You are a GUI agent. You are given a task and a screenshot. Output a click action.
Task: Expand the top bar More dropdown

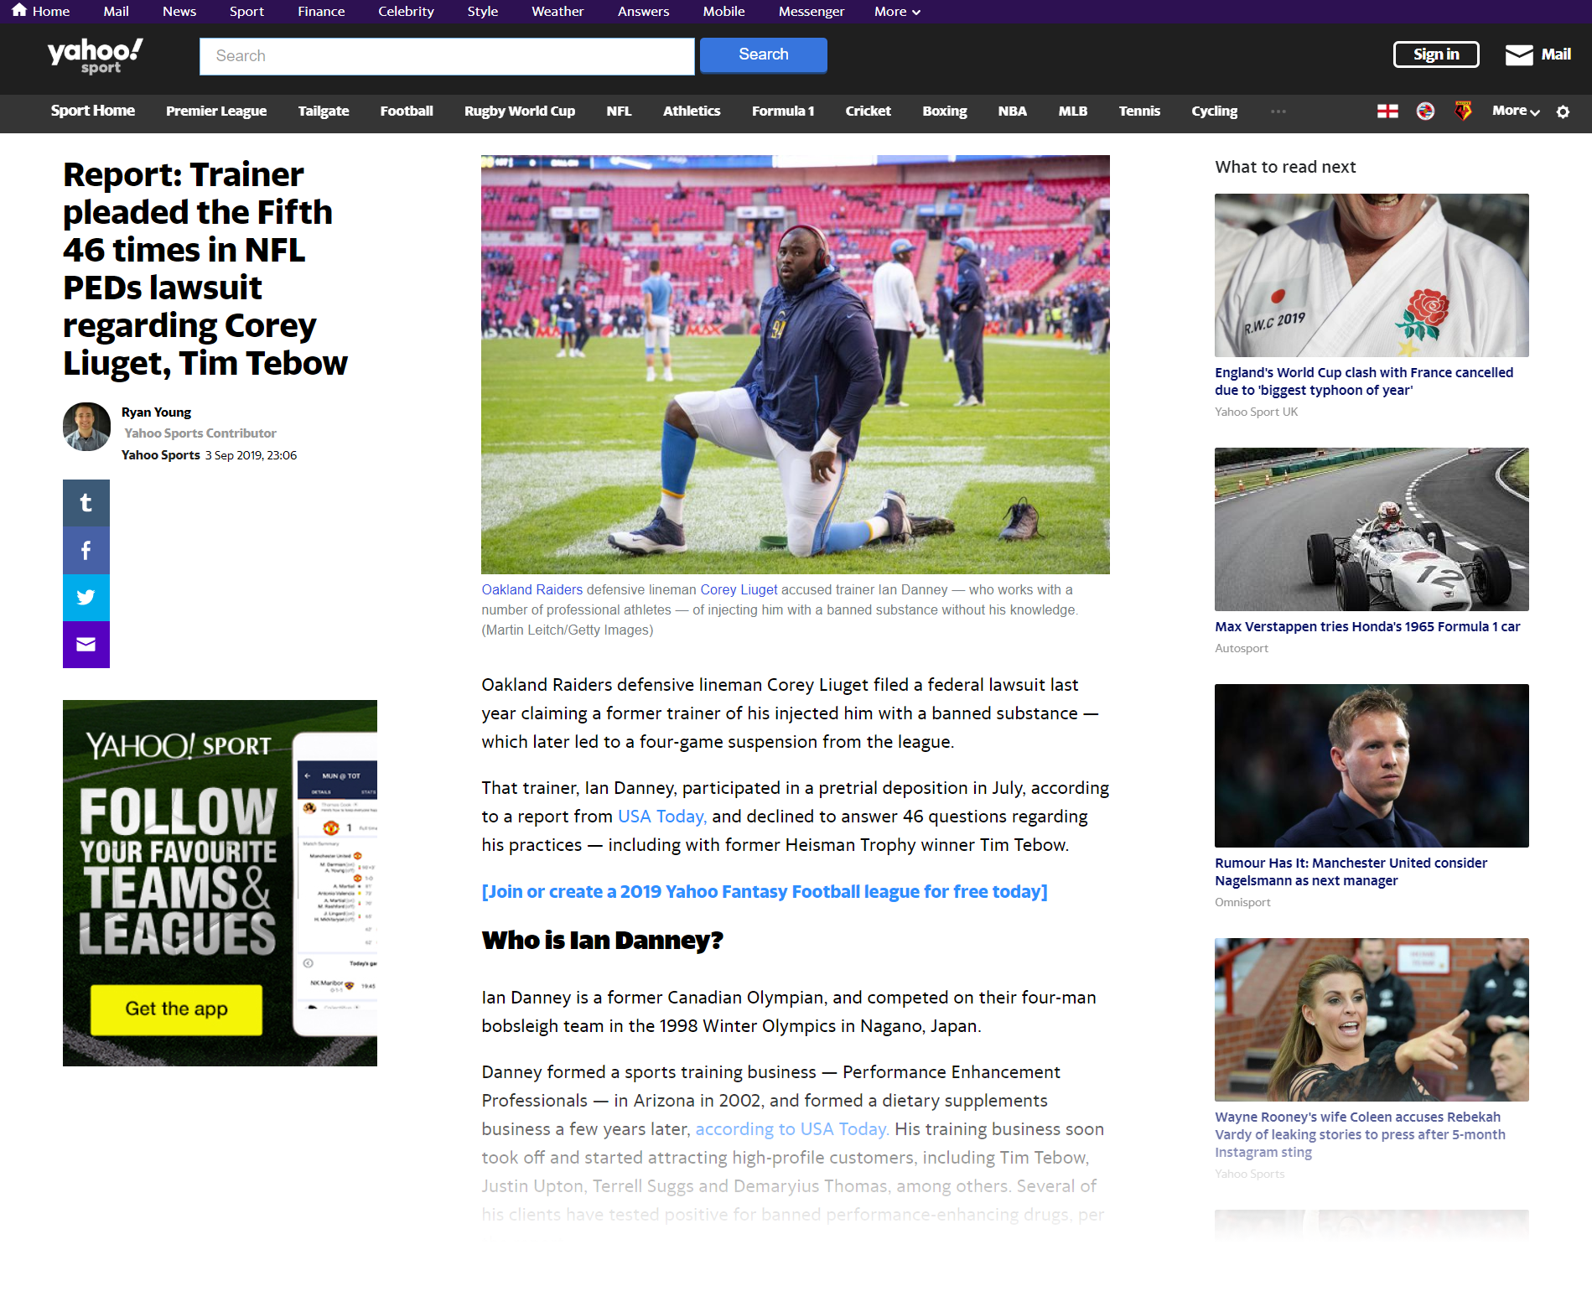pos(897,12)
